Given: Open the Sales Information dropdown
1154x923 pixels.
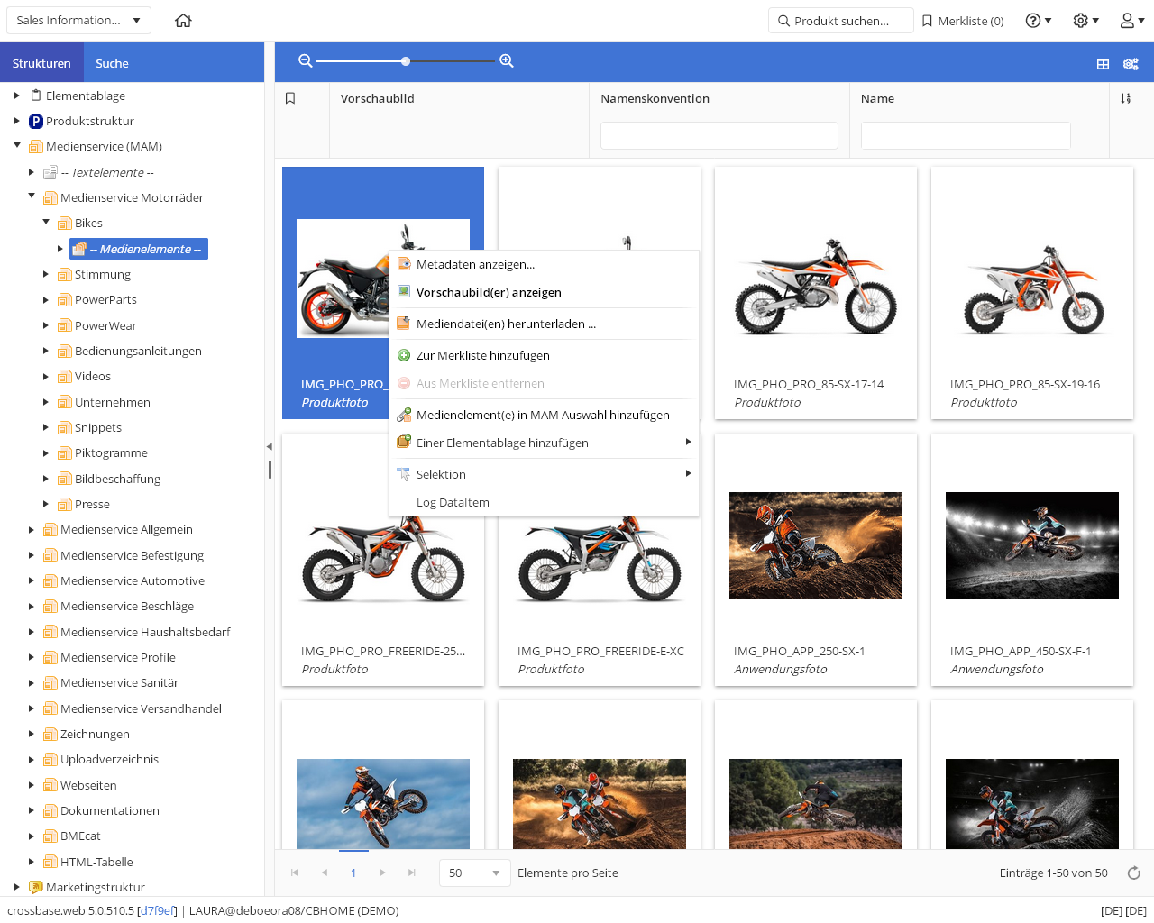Looking at the screenshot, I should (78, 20).
